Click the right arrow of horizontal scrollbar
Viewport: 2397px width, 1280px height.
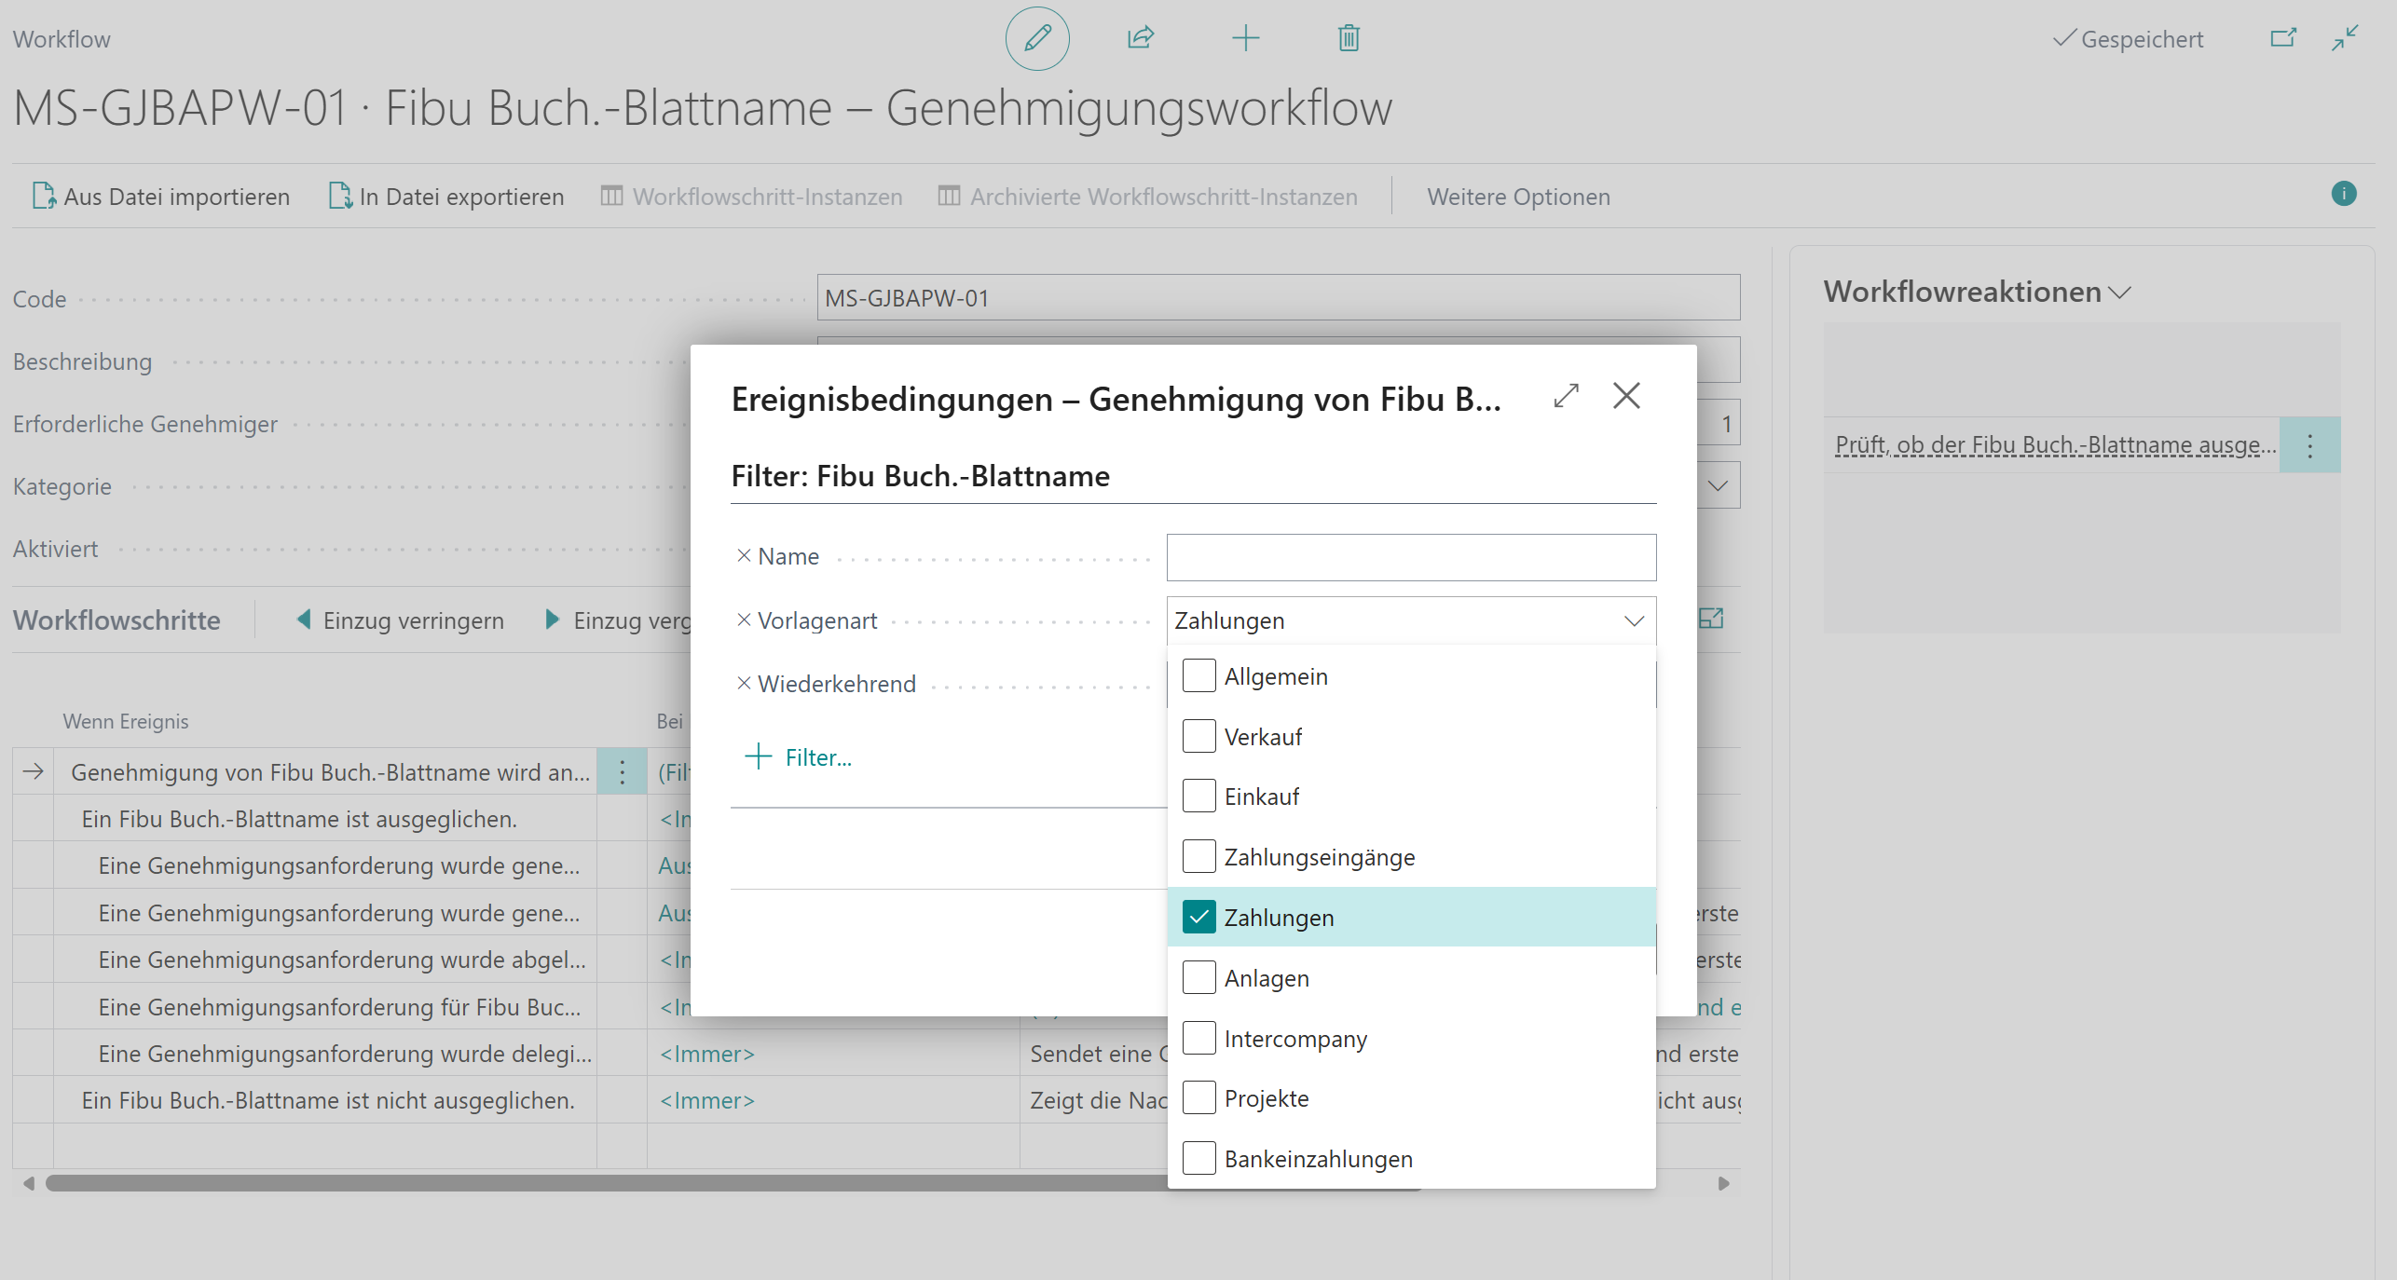point(1724,1183)
